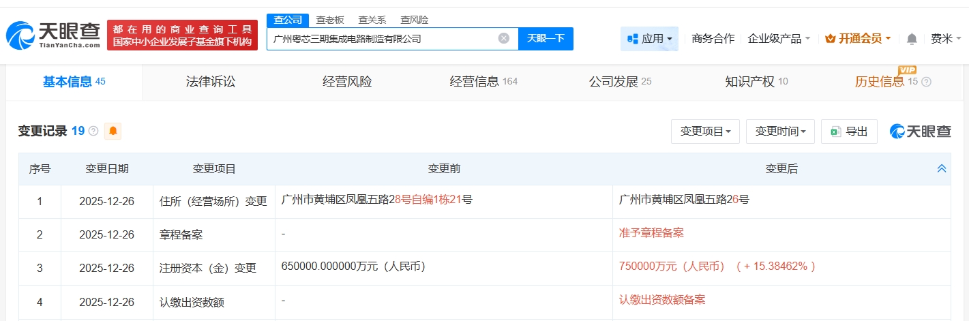Screen dimensions: 969x321
Task: Click the 天眼一下 search button
Action: pos(546,38)
